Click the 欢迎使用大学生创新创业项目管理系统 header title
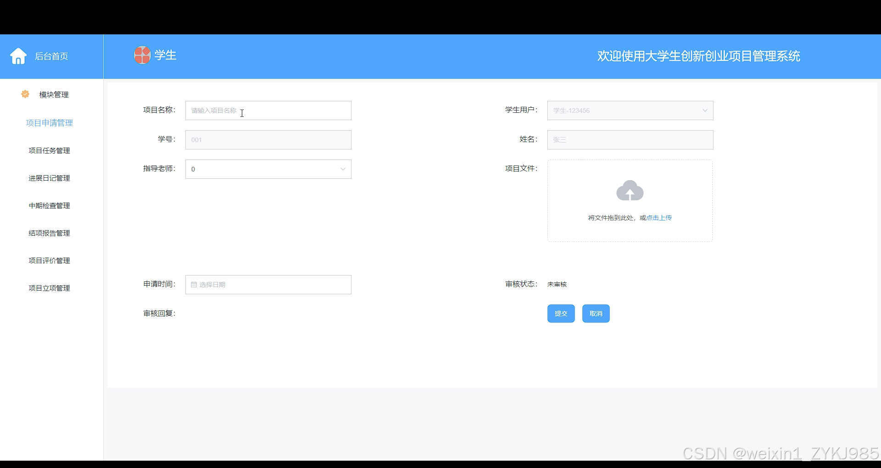The image size is (881, 468). [698, 56]
